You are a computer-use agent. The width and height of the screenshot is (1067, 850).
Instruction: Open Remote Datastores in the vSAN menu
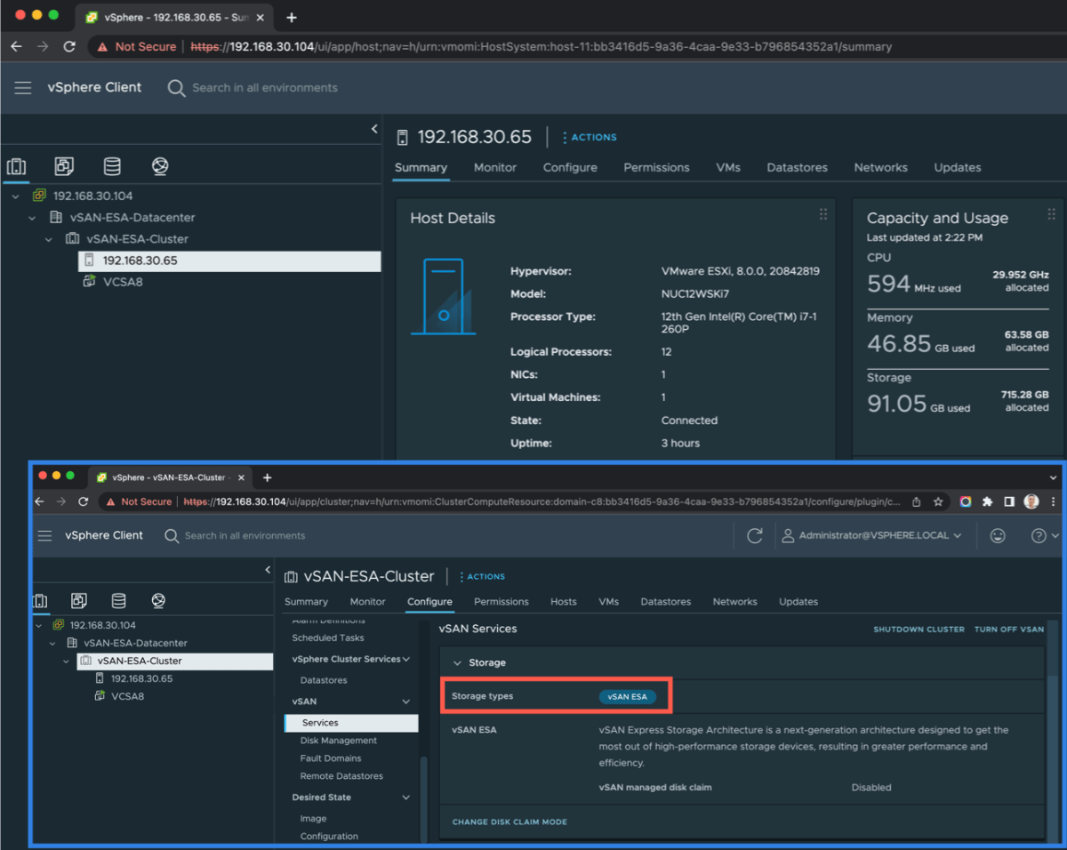pos(341,776)
